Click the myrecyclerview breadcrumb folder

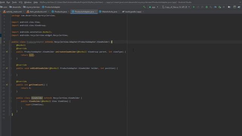click(x=31, y=7)
